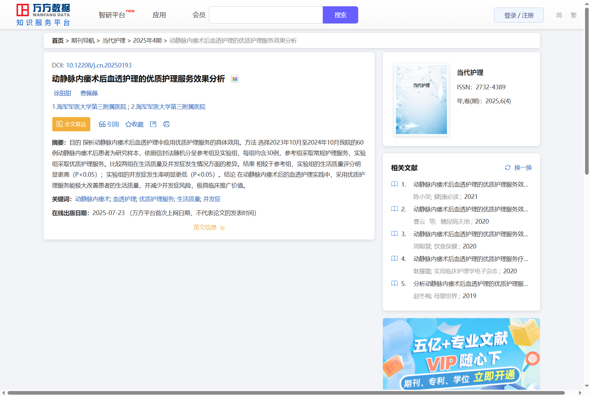Switch to traditional Chinese 繁
The height and width of the screenshot is (396, 590).
pos(574,15)
